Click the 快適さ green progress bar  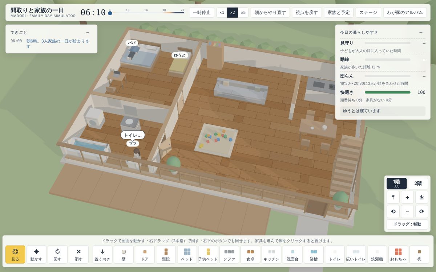tap(388, 92)
